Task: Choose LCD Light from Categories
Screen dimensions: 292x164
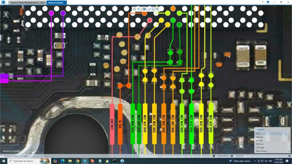Action: (x=260, y=147)
